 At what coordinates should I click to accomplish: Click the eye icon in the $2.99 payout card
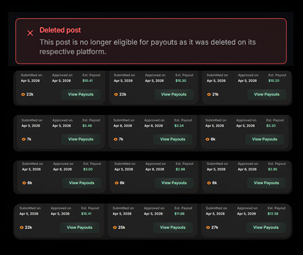[117, 183]
